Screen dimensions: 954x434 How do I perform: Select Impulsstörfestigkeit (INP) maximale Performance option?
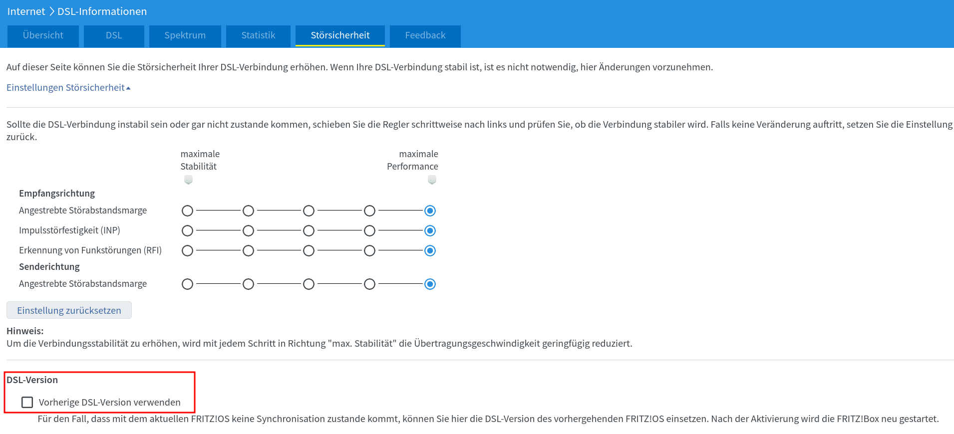pyautogui.click(x=430, y=231)
